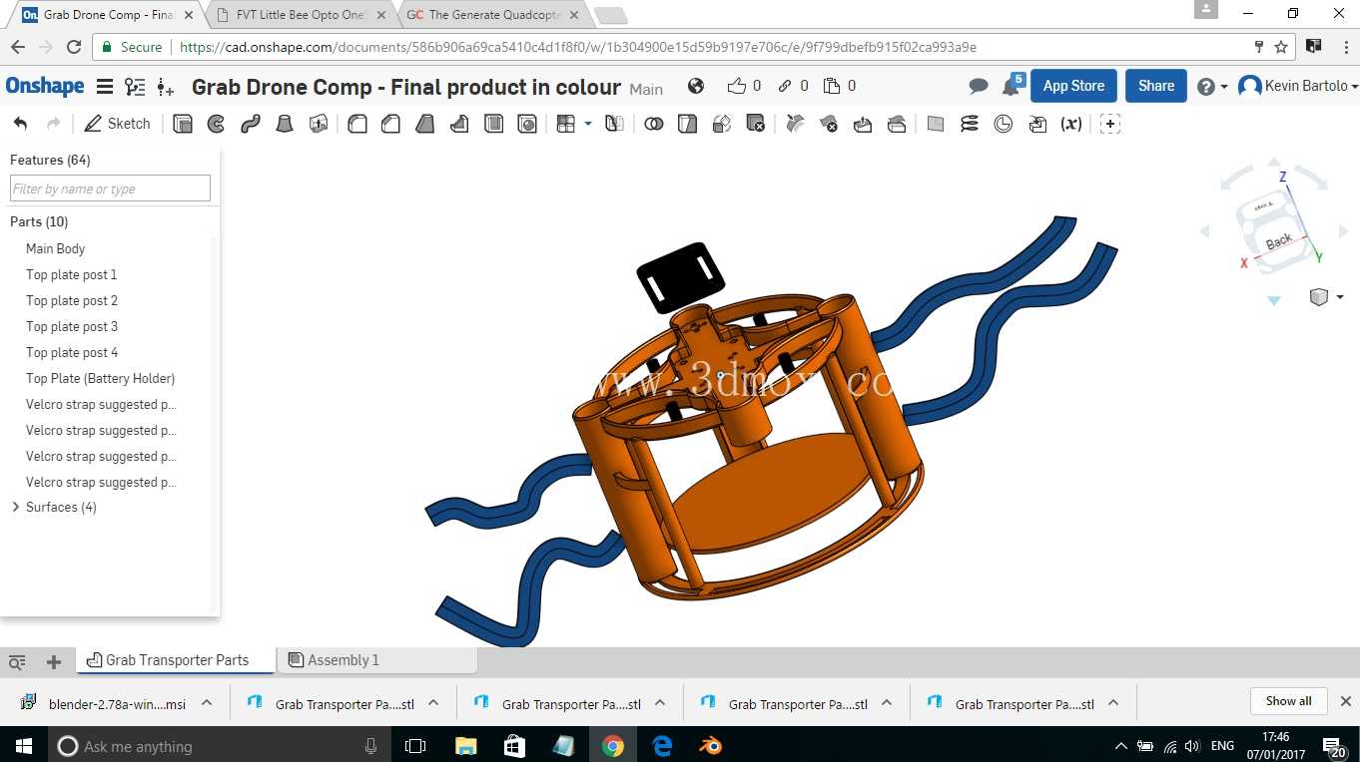
Task: Select the Revolve tool
Action: pos(216,124)
